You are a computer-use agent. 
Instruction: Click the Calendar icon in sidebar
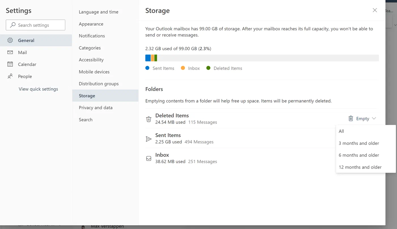pyautogui.click(x=10, y=64)
